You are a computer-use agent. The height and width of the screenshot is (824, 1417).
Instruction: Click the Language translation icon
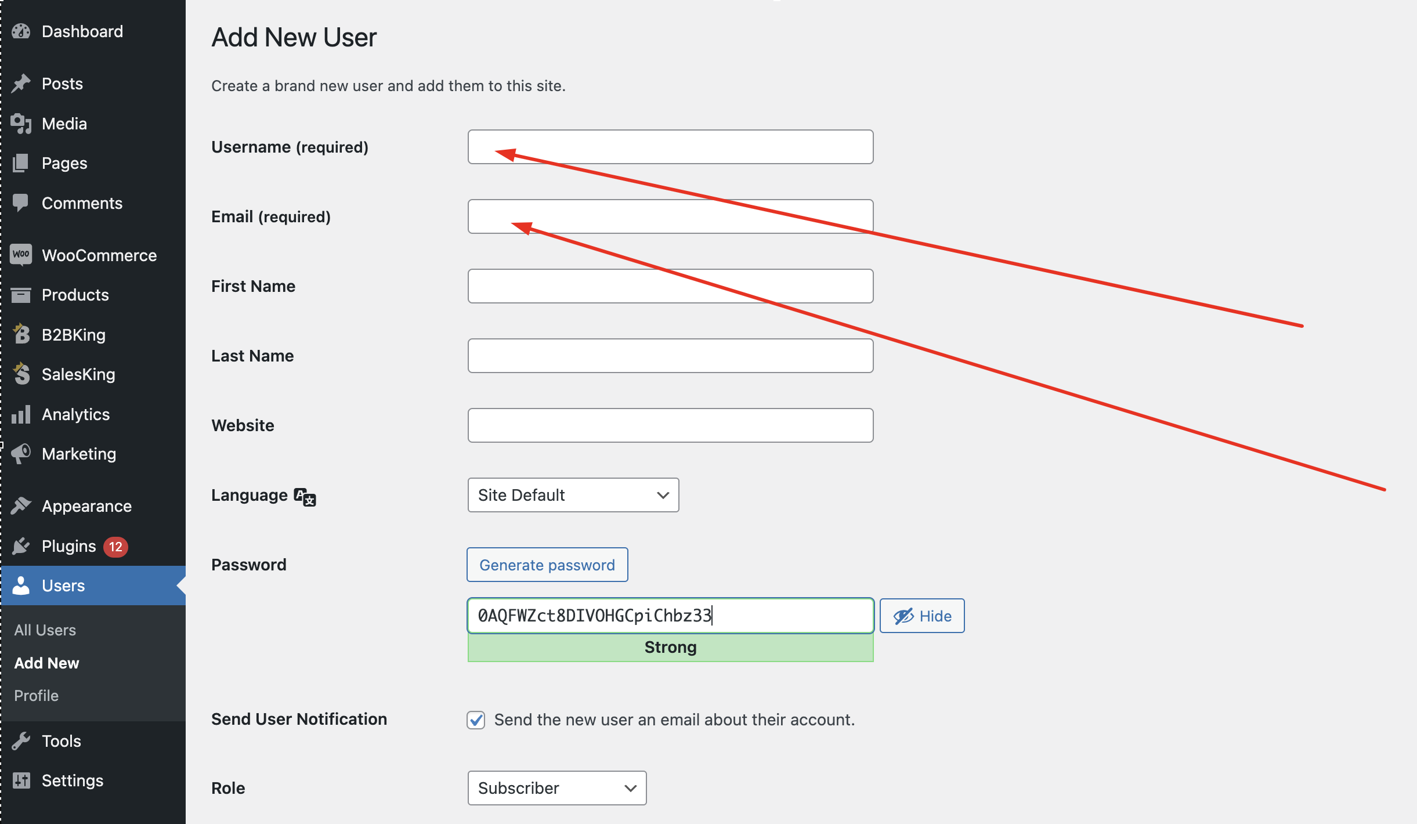305,497
